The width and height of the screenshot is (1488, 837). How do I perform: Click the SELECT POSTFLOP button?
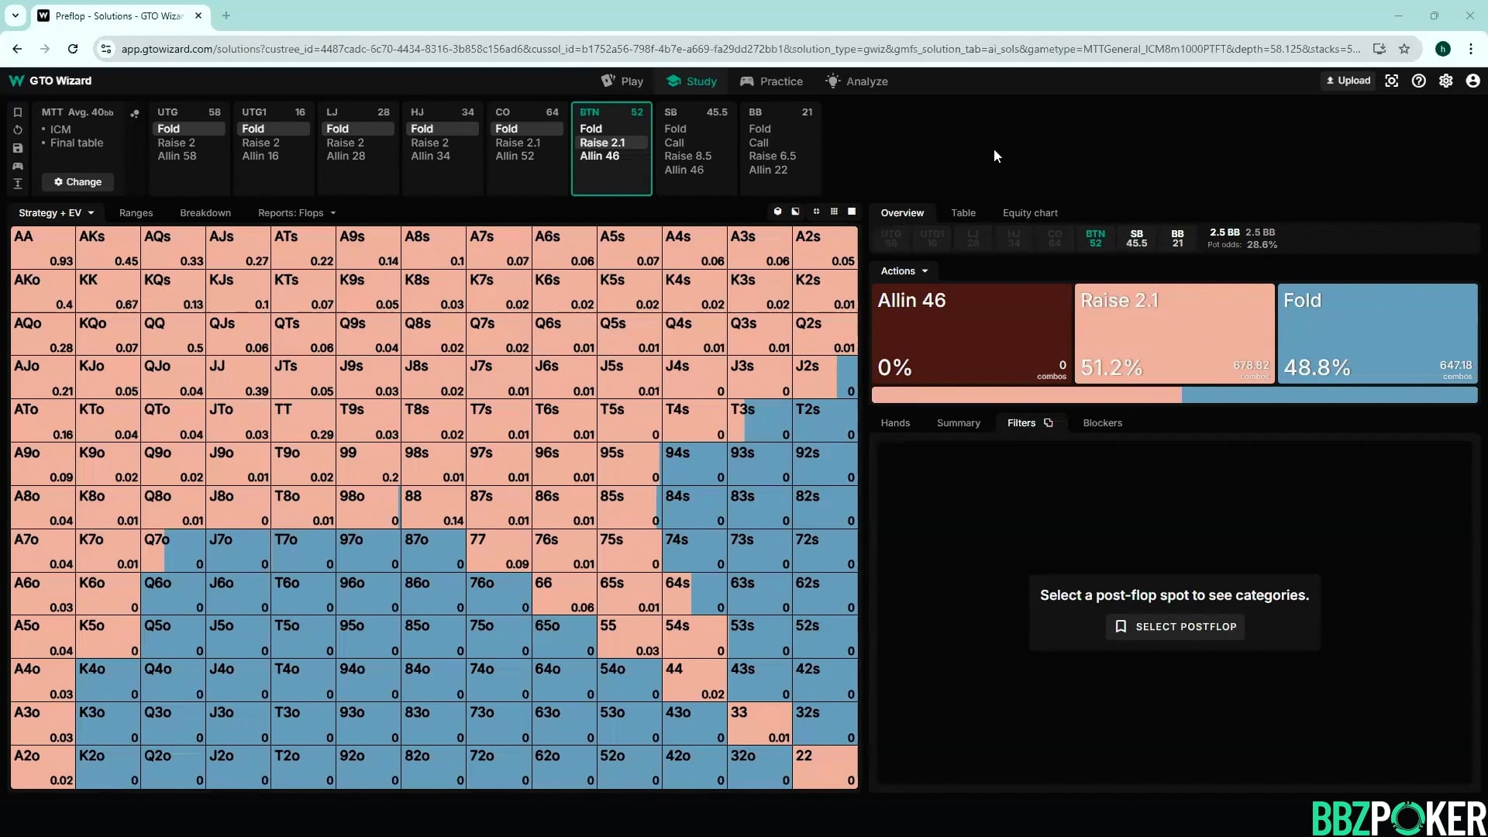click(1175, 626)
